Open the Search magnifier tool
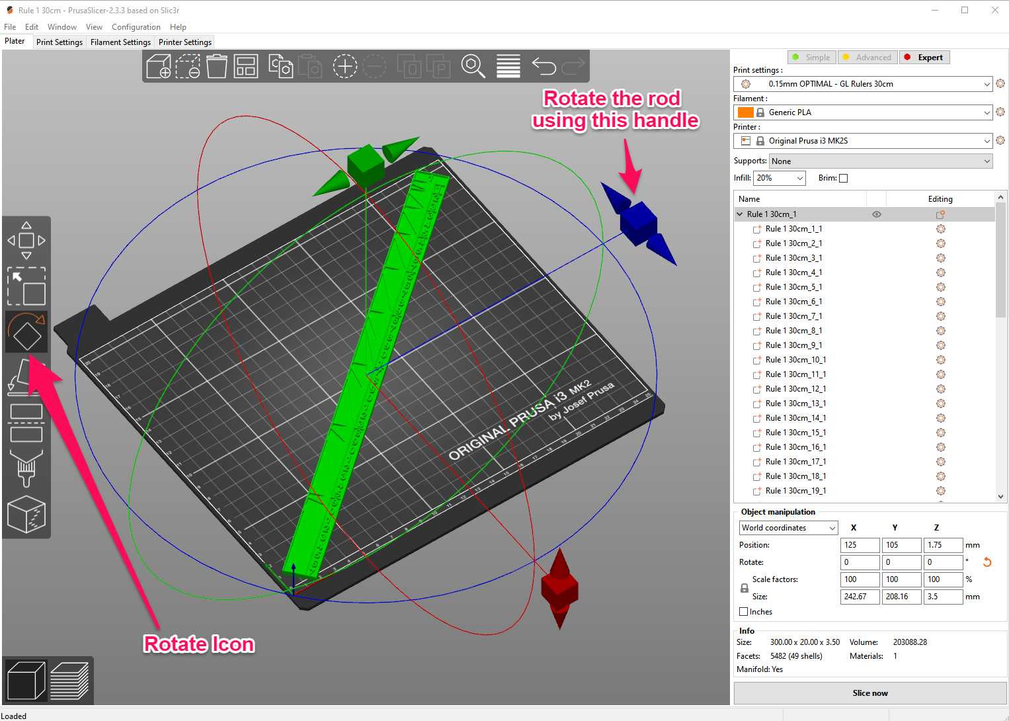1009x721 pixels. 473,66
